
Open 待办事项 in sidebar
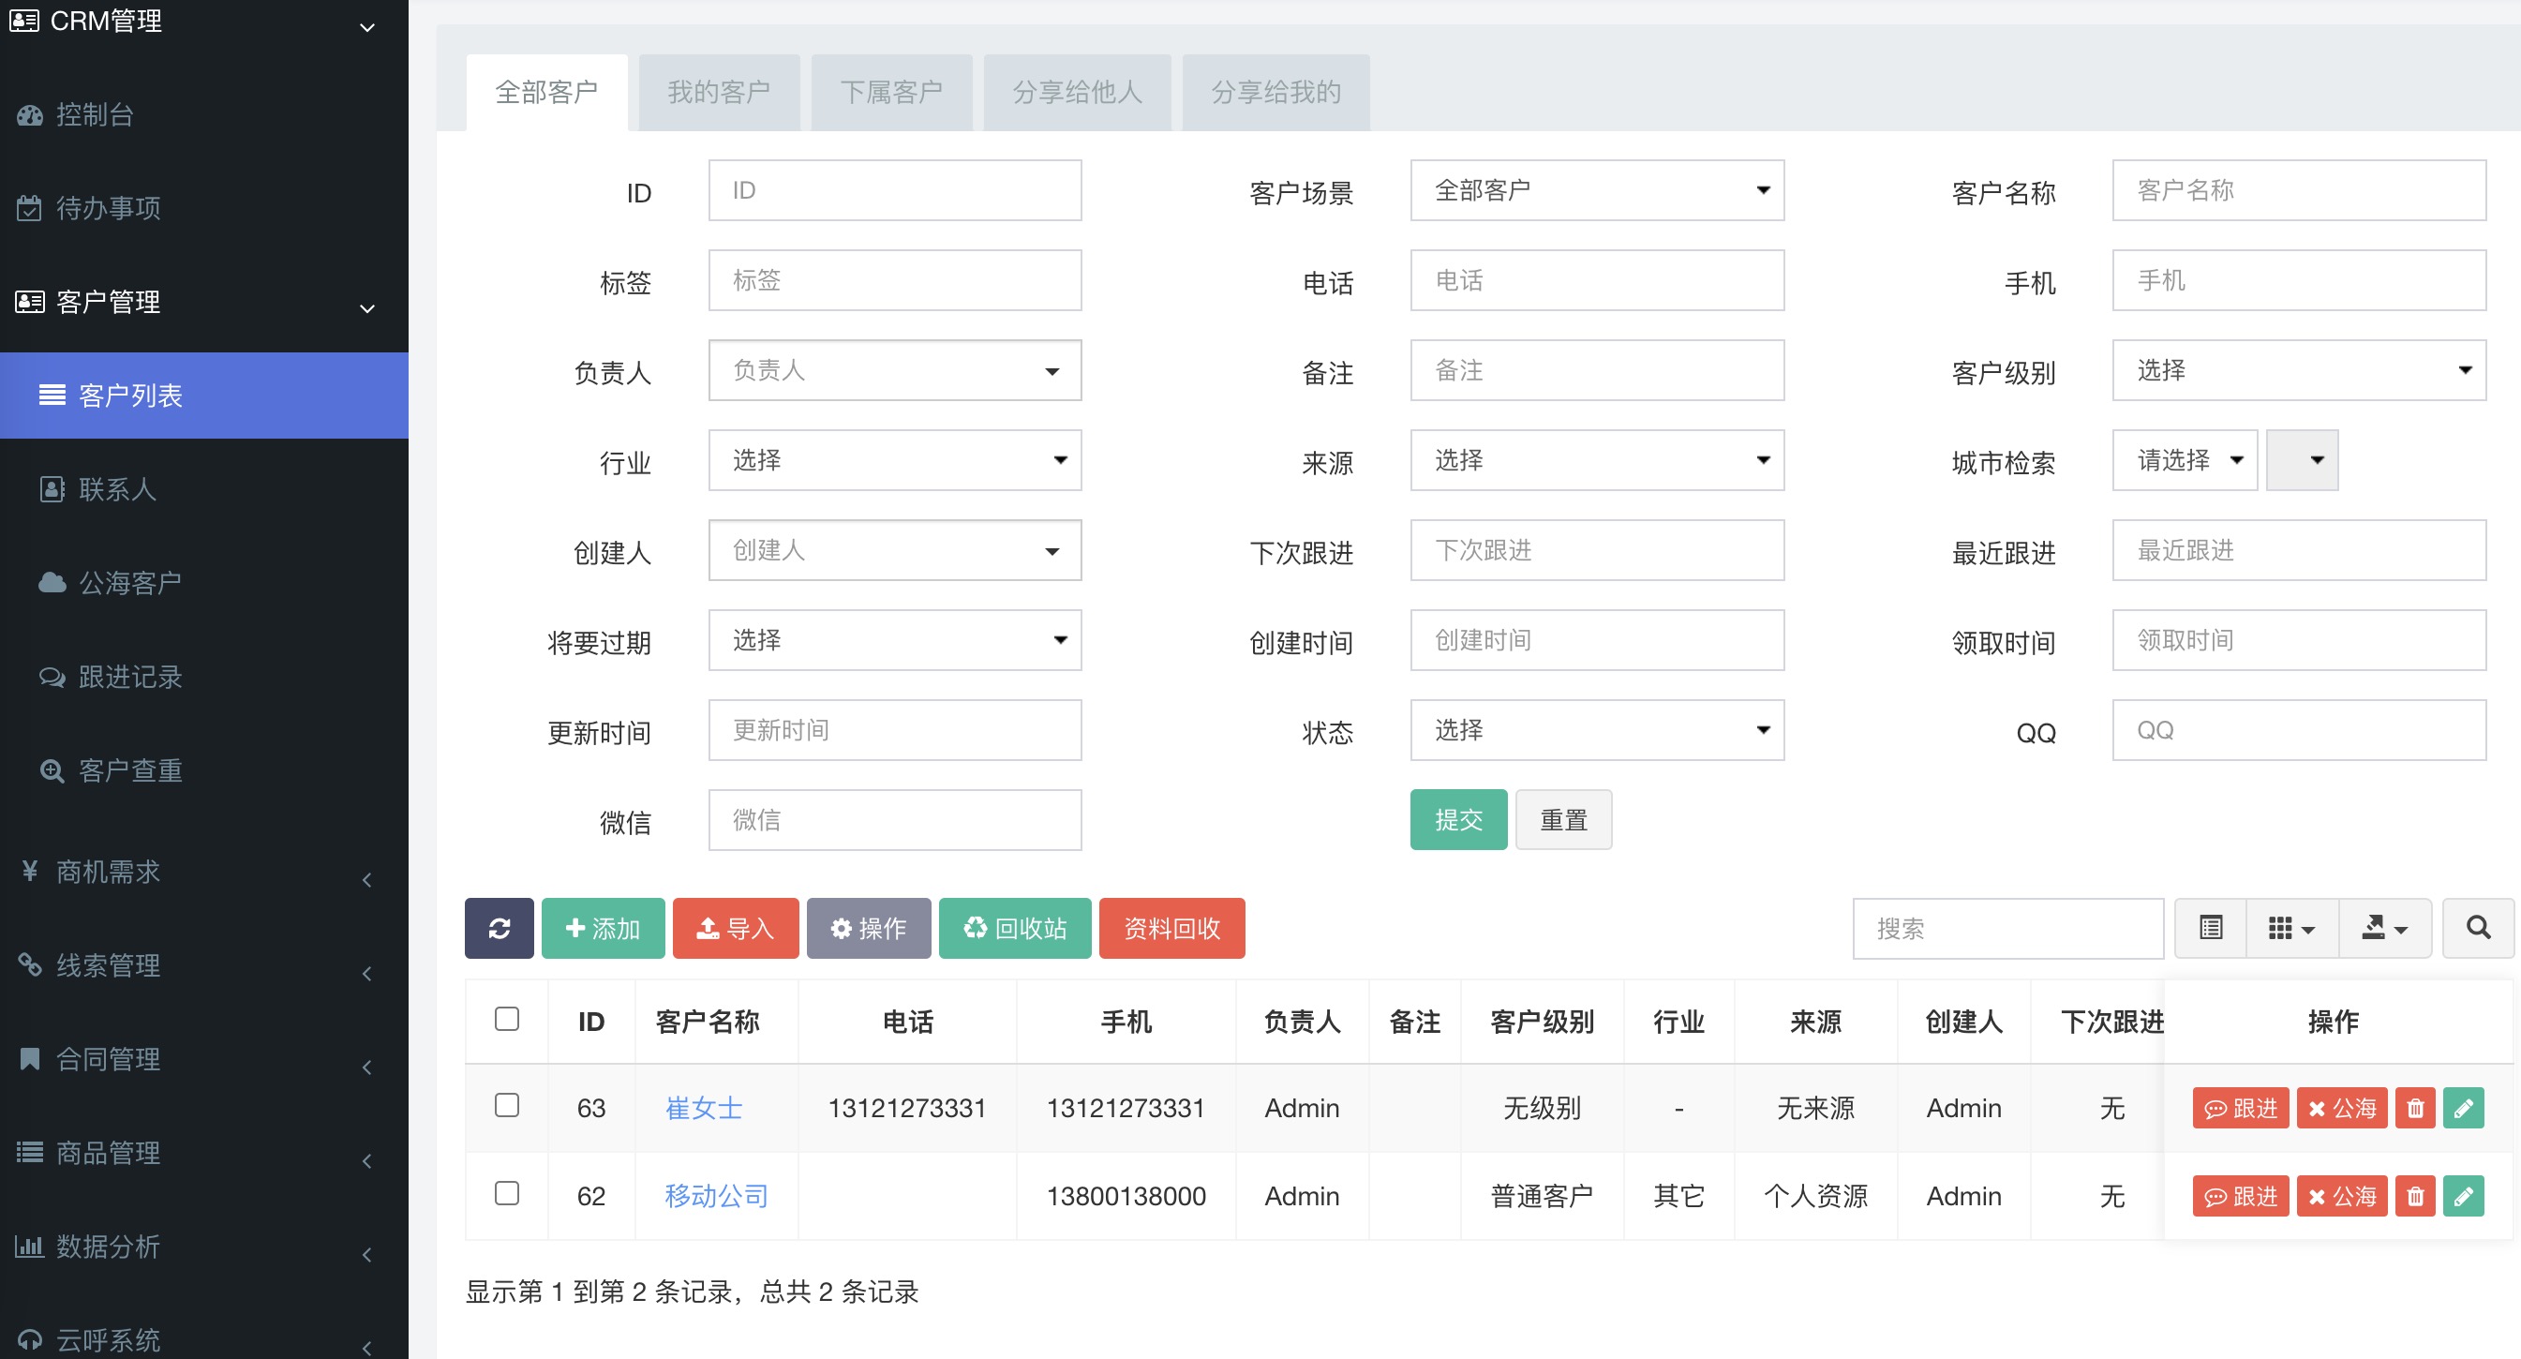click(x=203, y=207)
